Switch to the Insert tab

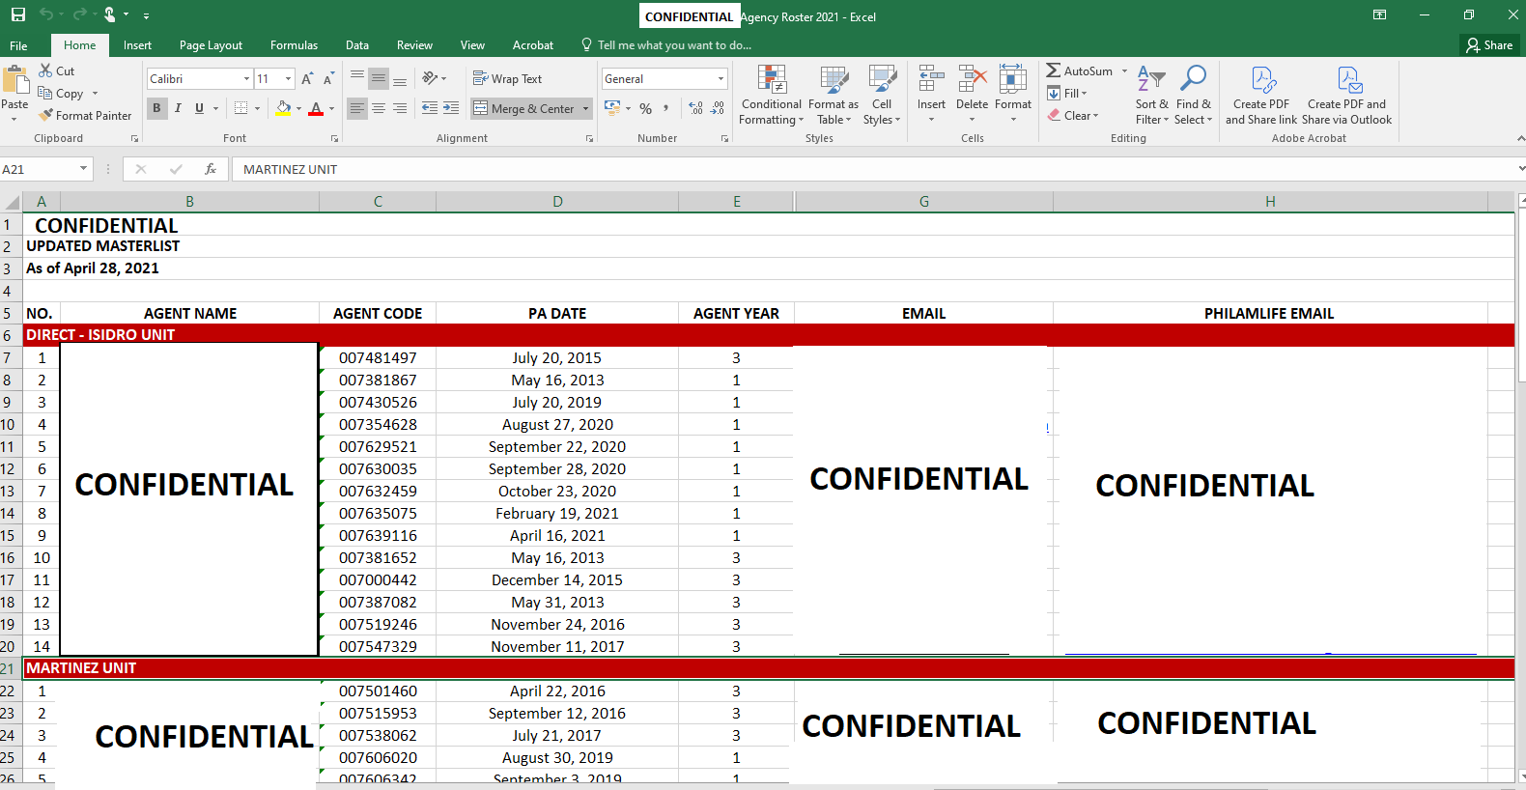click(137, 45)
